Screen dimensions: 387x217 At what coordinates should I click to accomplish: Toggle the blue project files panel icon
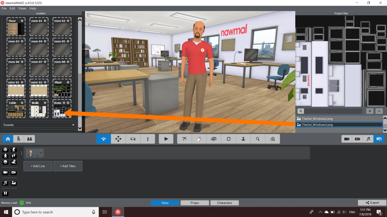tap(379, 139)
